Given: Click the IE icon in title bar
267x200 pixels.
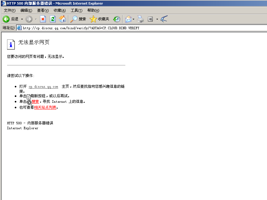Looking at the screenshot, I should (x=4, y=3).
